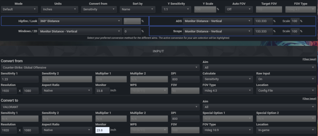Image resolution: width=318 pixels, height=136 pixels.
Task: Click the Scope percentage field 133.333
Action: click(263, 31)
